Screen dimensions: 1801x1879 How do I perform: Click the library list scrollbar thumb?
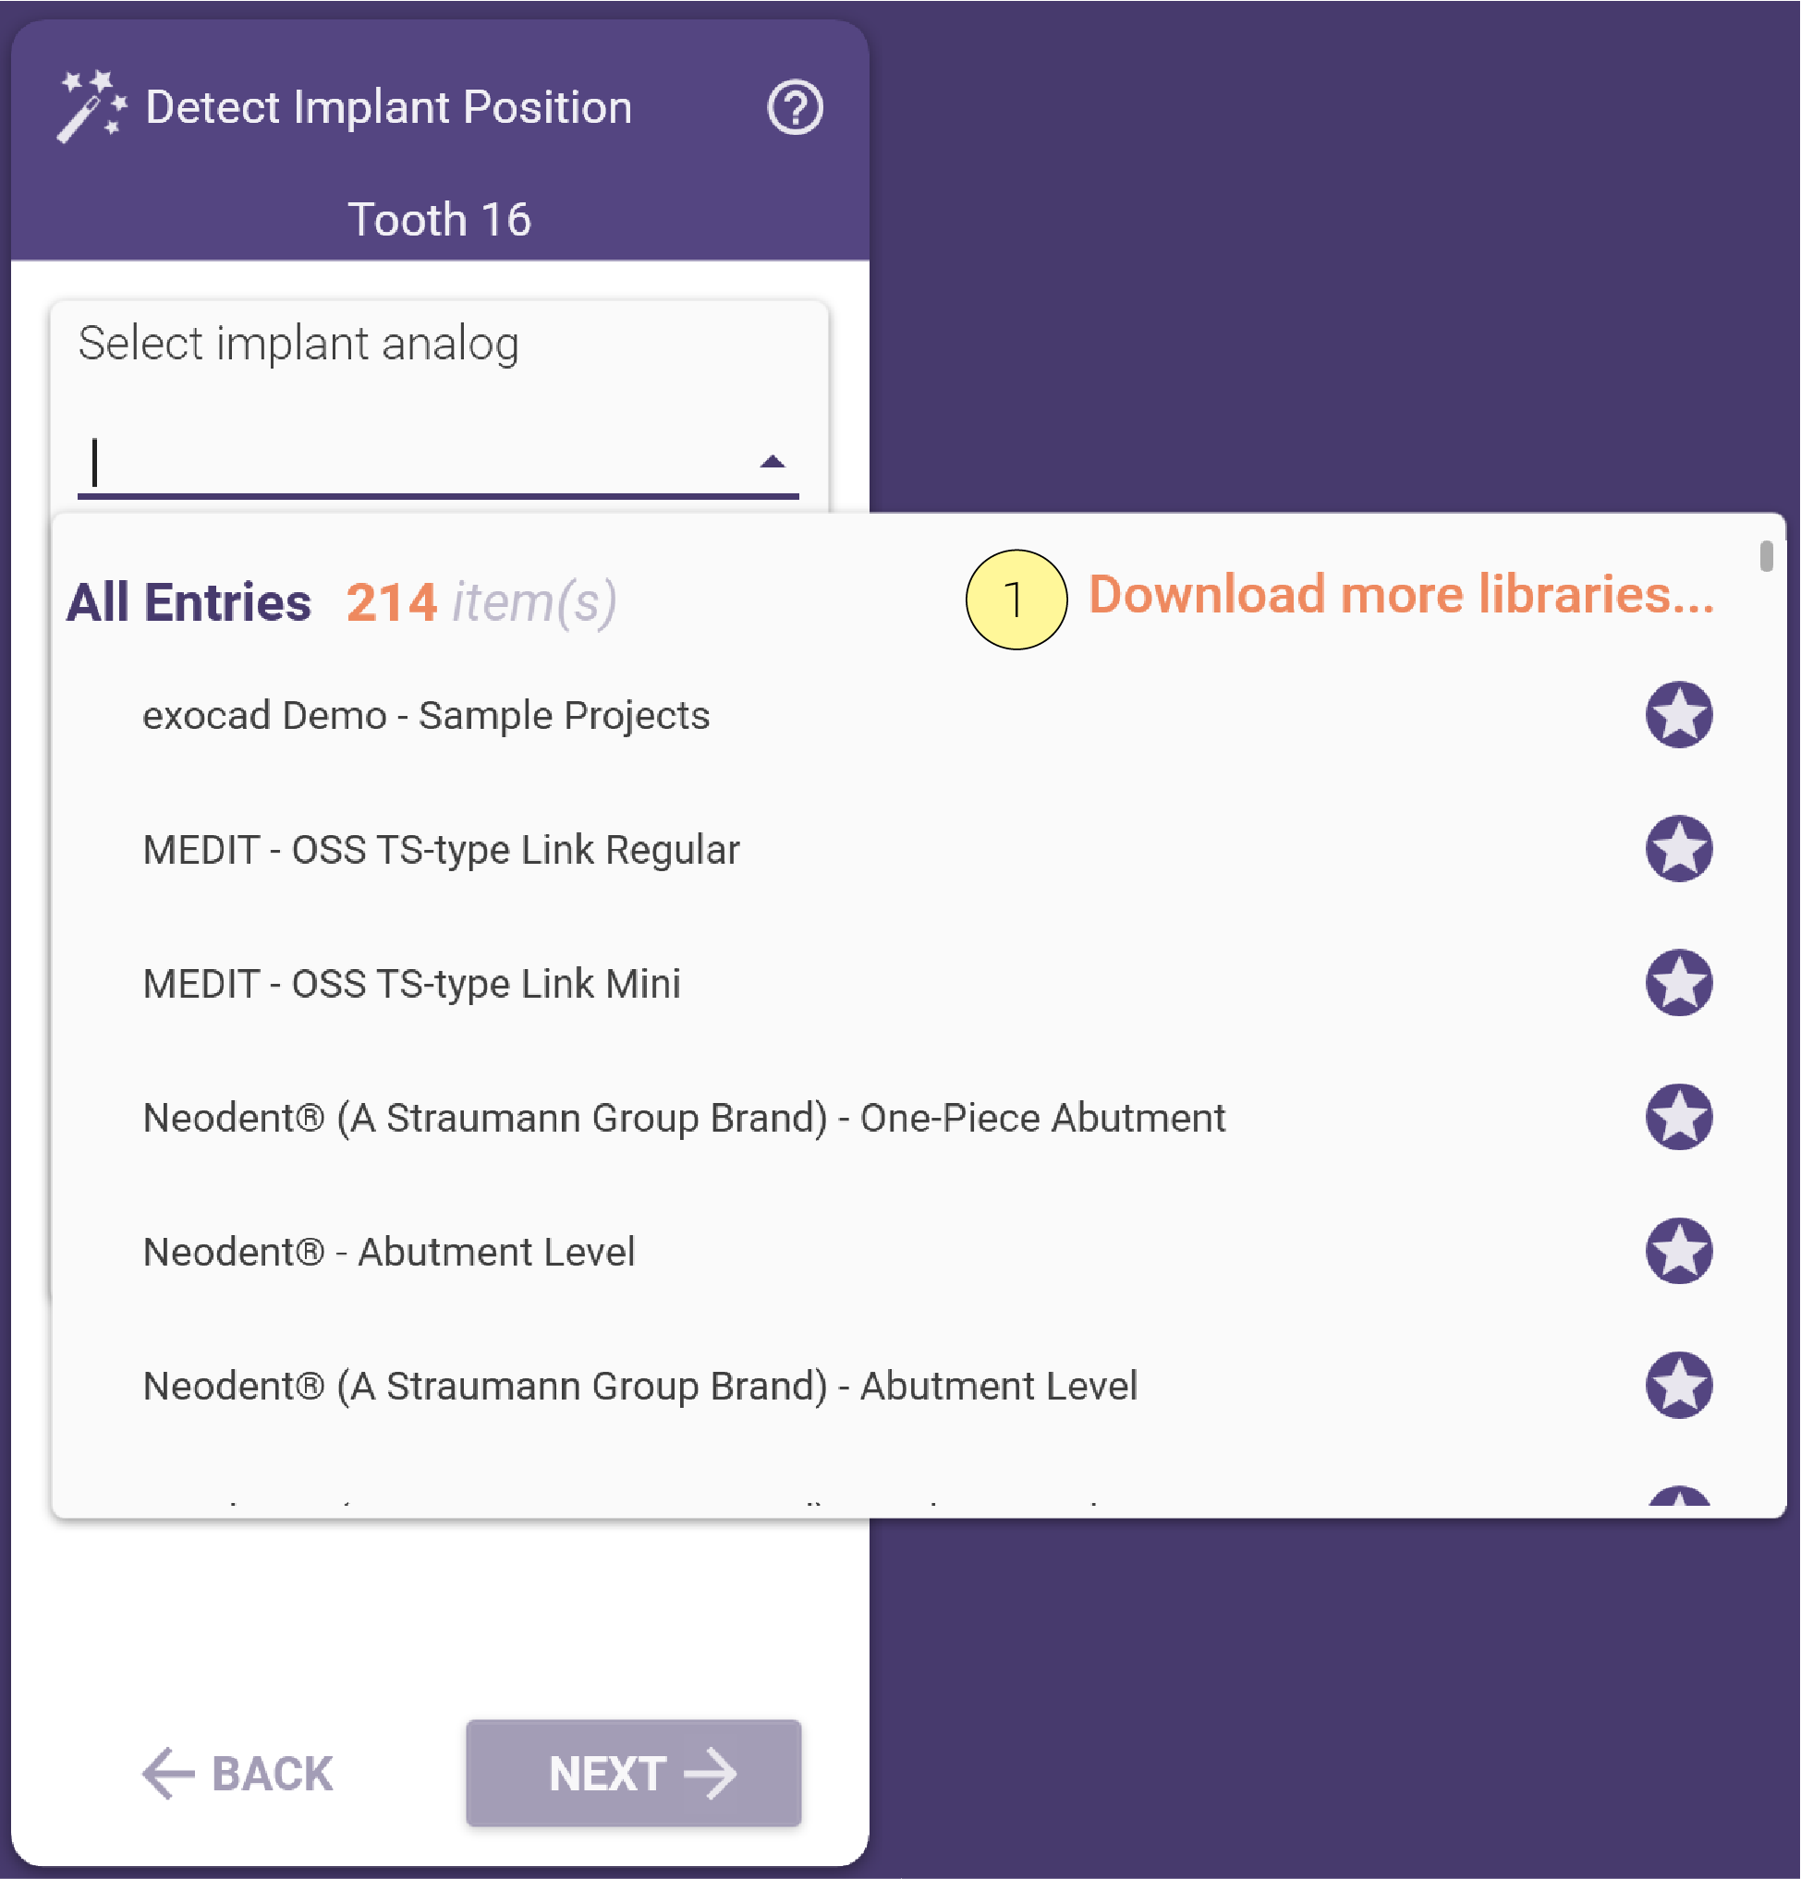coord(1767,556)
